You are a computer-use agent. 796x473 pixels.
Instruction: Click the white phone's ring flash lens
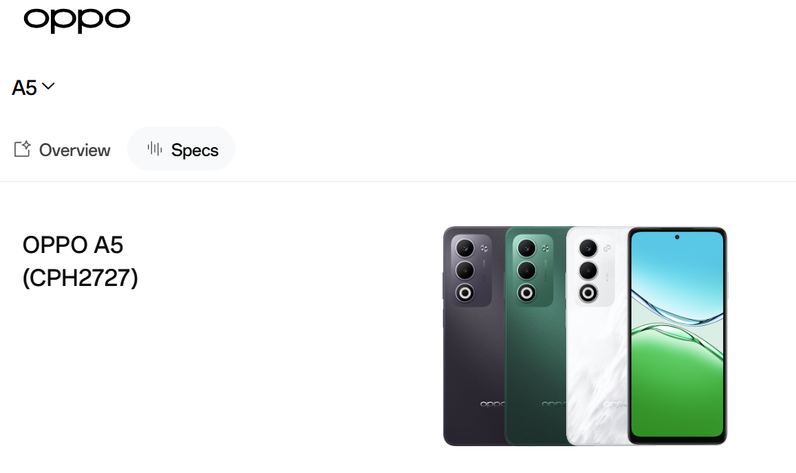click(588, 293)
